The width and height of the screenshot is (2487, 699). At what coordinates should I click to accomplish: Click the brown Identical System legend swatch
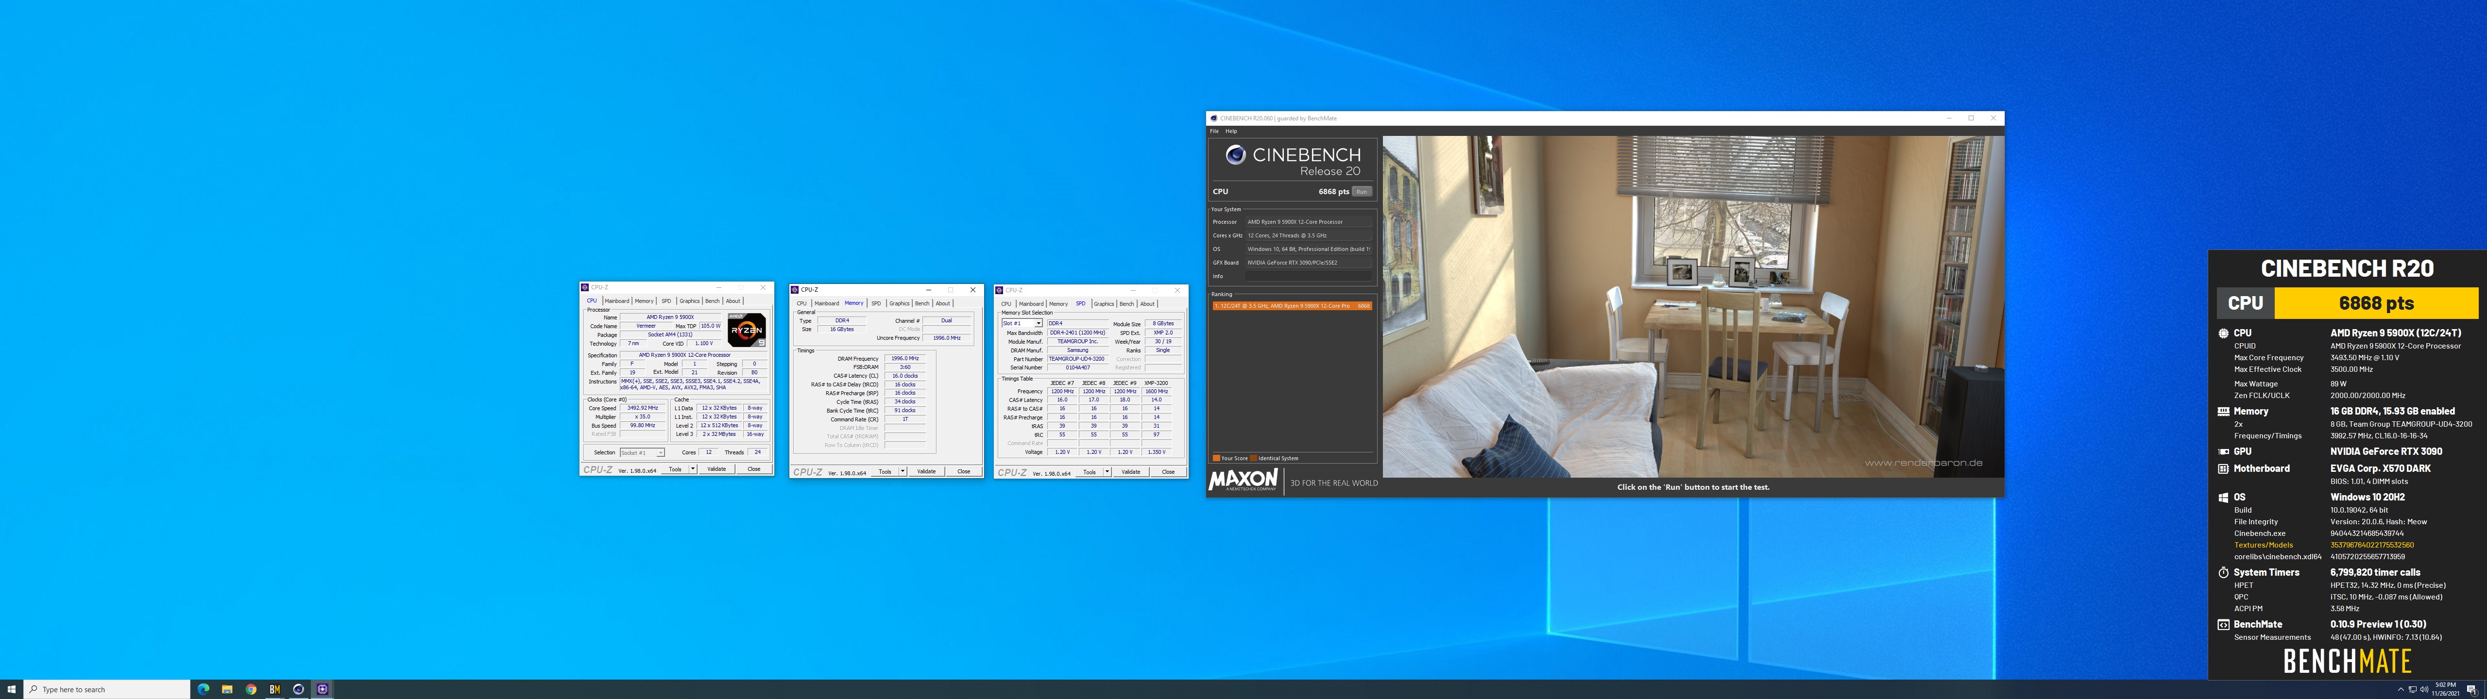(1253, 459)
